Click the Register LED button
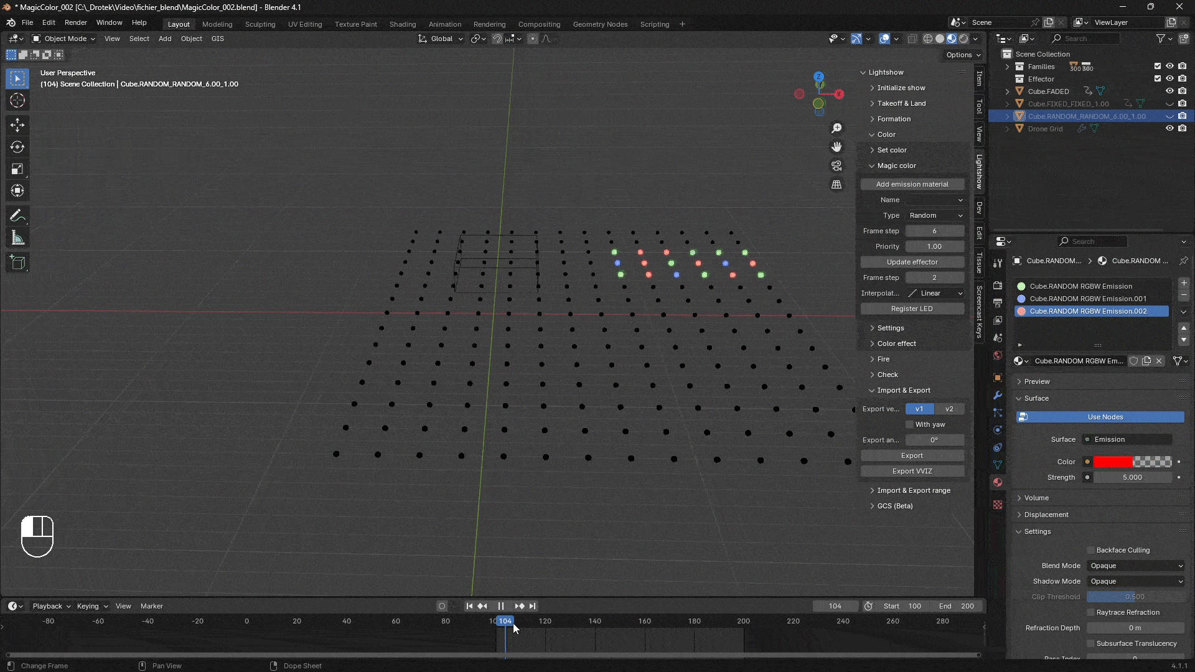Viewport: 1195px width, 672px height. pyautogui.click(x=912, y=309)
